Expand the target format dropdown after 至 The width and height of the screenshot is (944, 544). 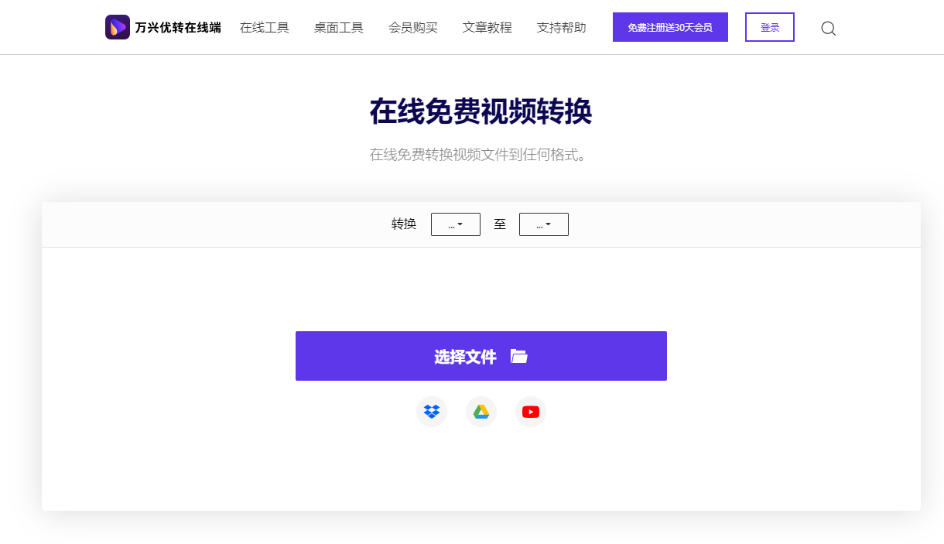pyautogui.click(x=544, y=224)
